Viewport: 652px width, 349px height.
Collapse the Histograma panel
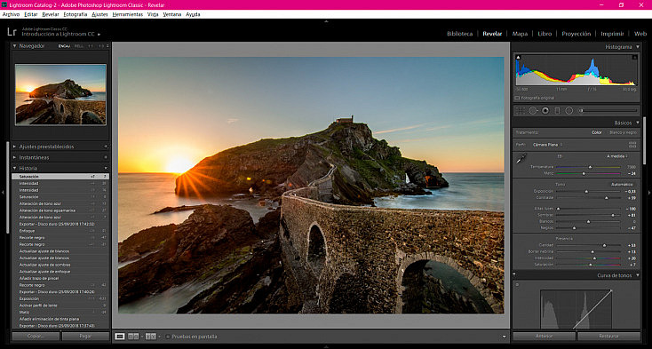pyautogui.click(x=637, y=47)
